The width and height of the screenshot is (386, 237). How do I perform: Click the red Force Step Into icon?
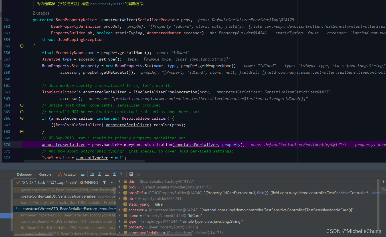(x=107, y=174)
